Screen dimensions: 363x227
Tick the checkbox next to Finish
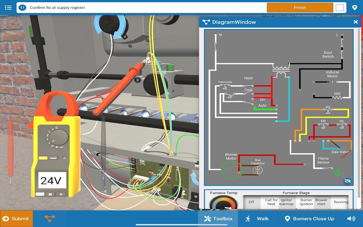[x=340, y=8]
